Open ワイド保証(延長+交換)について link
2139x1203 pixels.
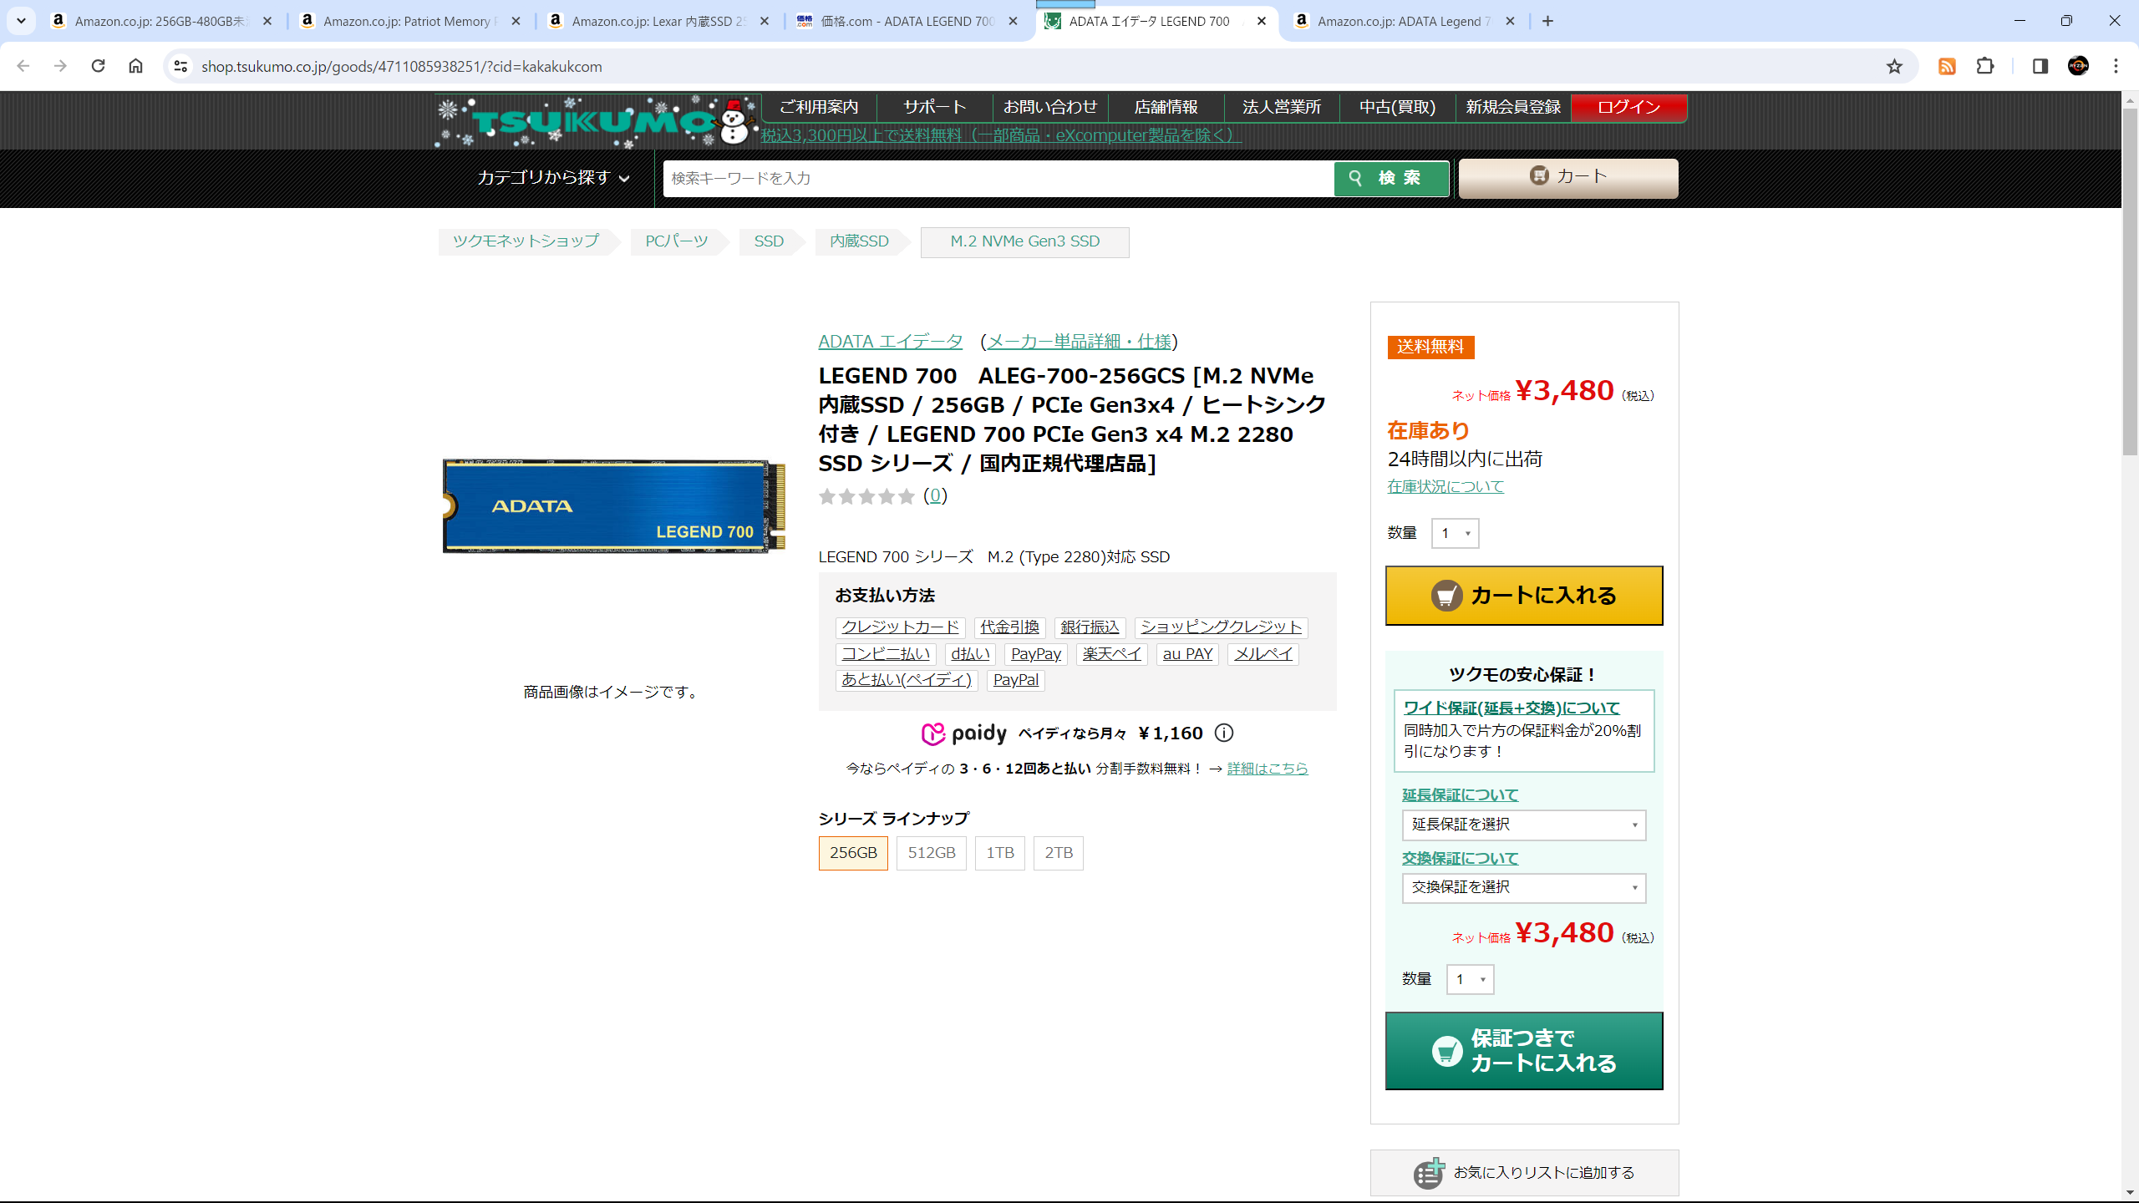pyautogui.click(x=1512, y=708)
